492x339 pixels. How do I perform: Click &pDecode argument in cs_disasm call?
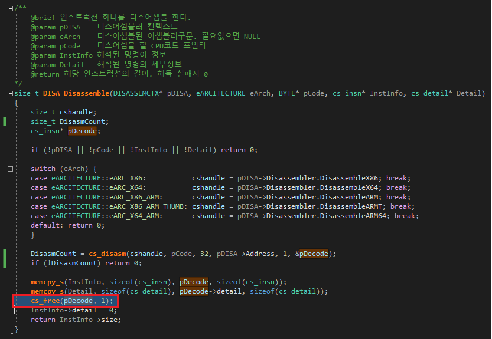[x=312, y=254]
